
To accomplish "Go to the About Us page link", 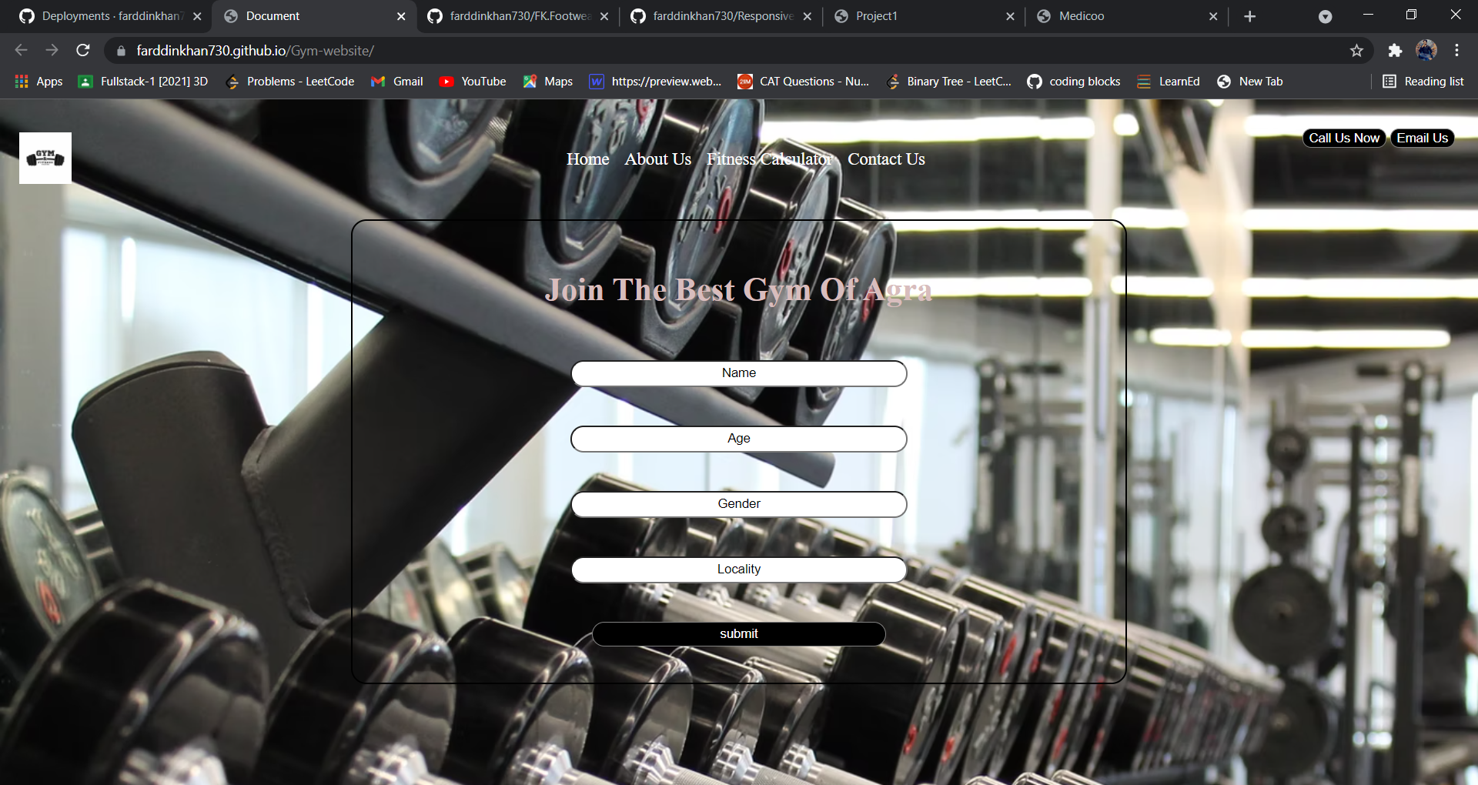I will click(x=657, y=159).
